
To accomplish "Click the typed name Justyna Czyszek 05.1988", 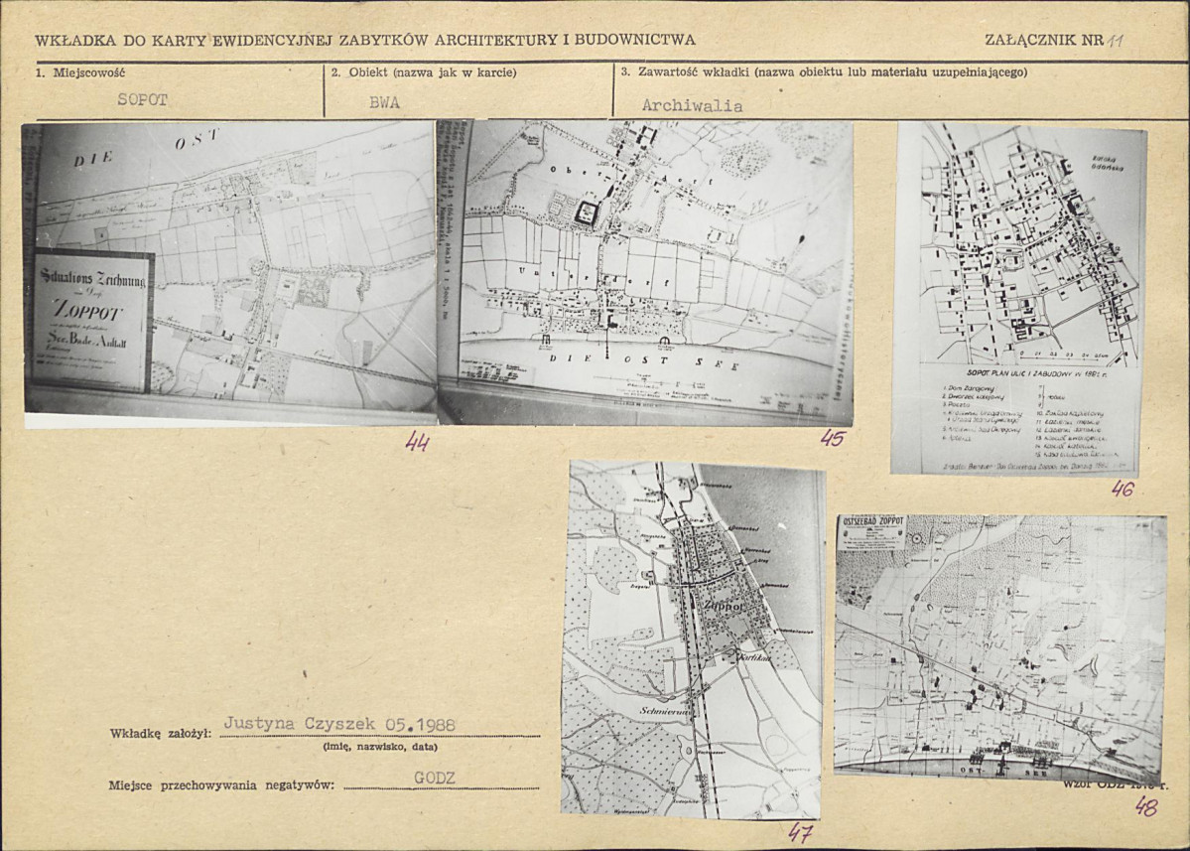I will click(339, 724).
